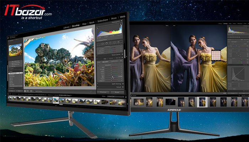Open the Map module on left monitor
249x142 pixels.
click(x=84, y=24)
